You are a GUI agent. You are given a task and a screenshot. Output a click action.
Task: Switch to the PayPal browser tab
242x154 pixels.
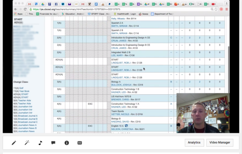point(109,4)
